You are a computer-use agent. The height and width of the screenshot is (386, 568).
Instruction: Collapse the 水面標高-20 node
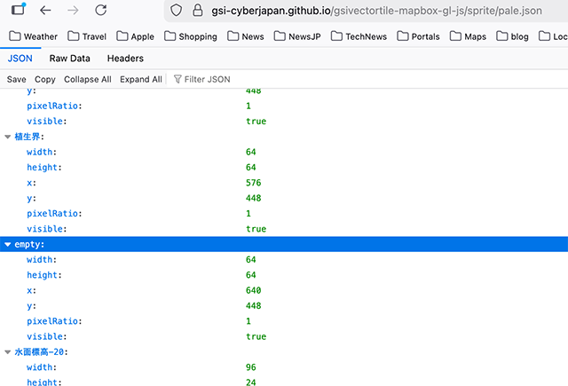pos(8,352)
